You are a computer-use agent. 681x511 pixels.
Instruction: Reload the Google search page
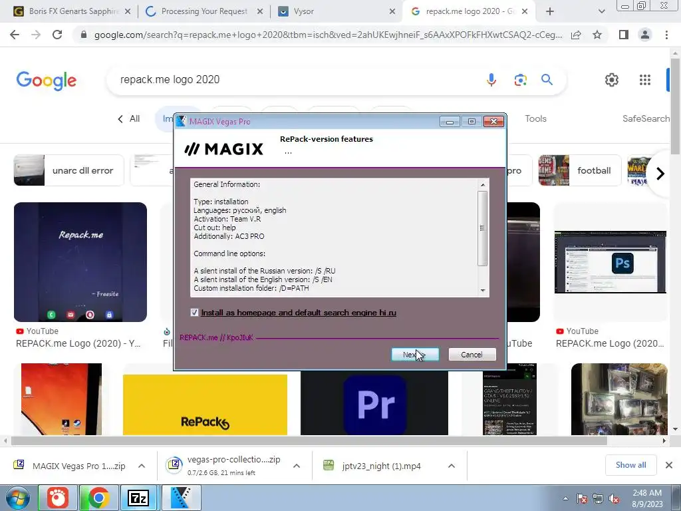coord(57,35)
